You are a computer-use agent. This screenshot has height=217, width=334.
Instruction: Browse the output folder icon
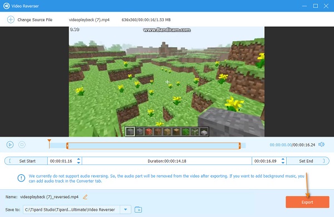tap(138, 210)
